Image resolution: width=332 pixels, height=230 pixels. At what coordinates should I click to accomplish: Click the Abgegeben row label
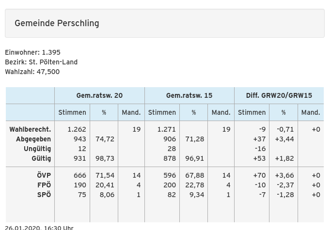pos(33,139)
